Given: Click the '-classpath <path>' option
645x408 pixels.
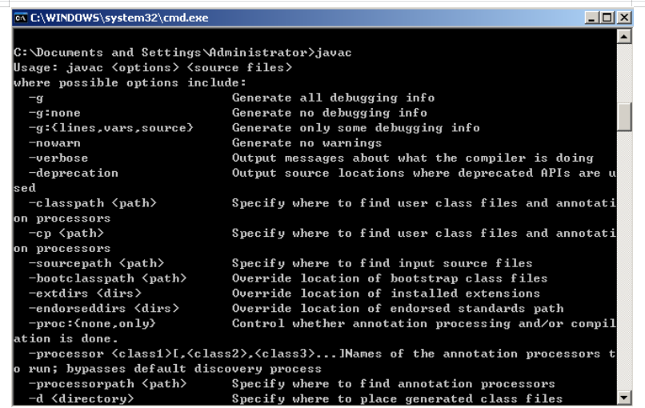Looking at the screenshot, I should click(x=93, y=203).
